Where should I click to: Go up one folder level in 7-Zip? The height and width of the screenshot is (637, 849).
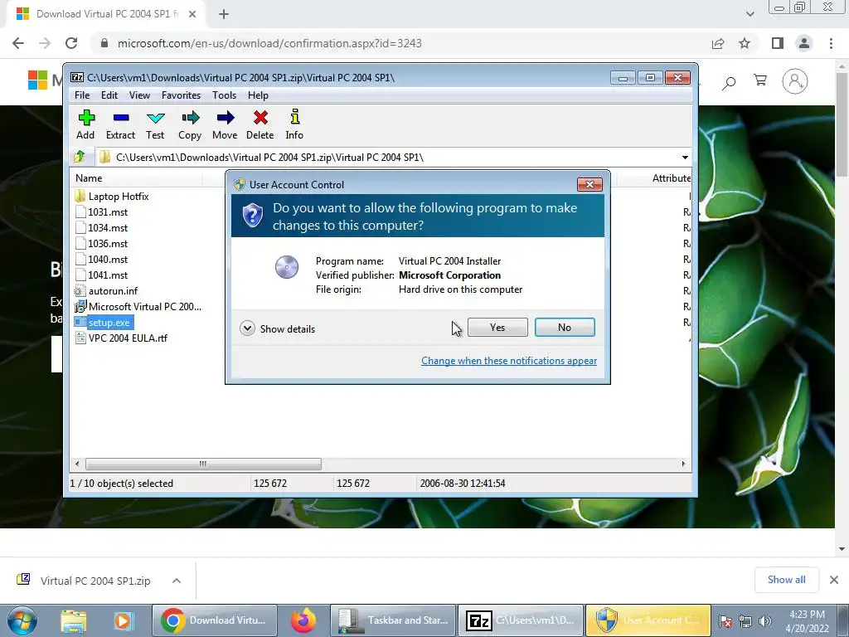point(80,157)
